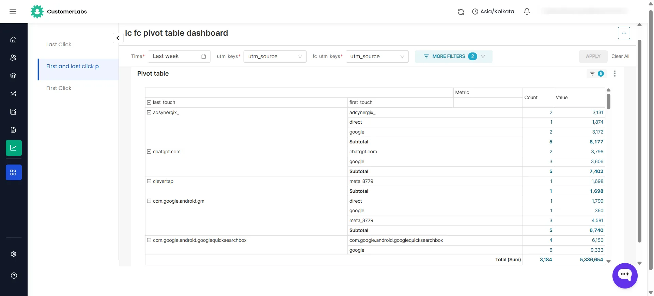This screenshot has width=654, height=296.
Task: Click the refresh sync icon
Action: (461, 12)
